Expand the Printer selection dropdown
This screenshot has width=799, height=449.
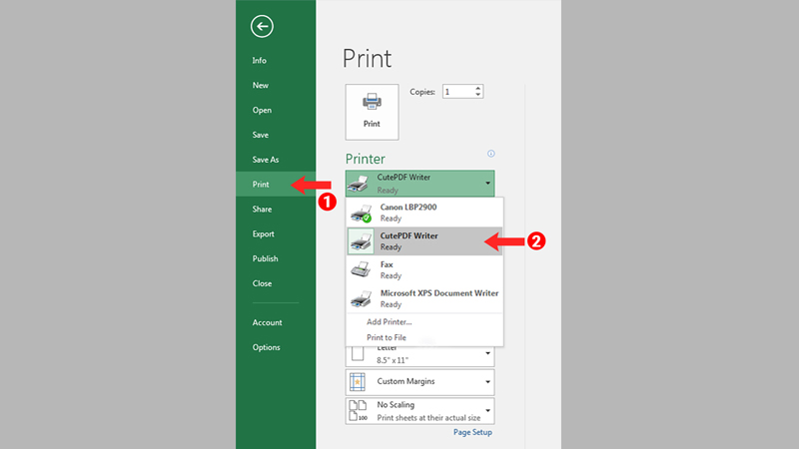(x=488, y=184)
